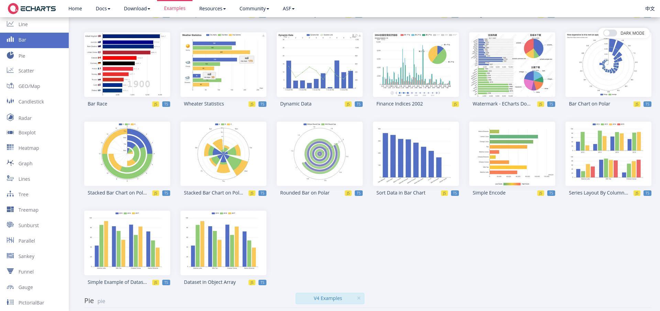Switch language to 中文
660x311 pixels.
(x=650, y=9)
